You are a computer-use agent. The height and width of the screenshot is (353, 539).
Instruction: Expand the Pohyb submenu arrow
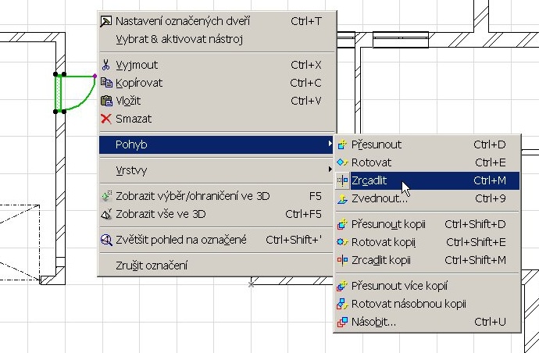[x=330, y=144]
